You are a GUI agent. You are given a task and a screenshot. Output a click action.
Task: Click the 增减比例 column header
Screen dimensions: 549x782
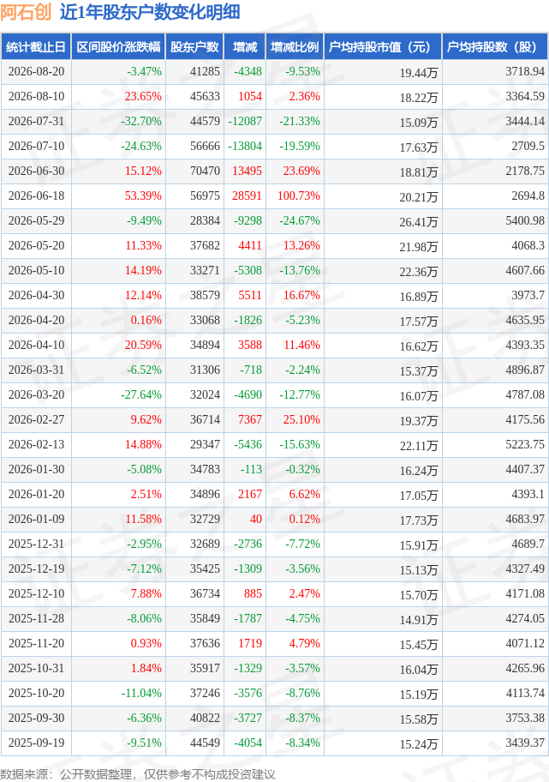[295, 47]
